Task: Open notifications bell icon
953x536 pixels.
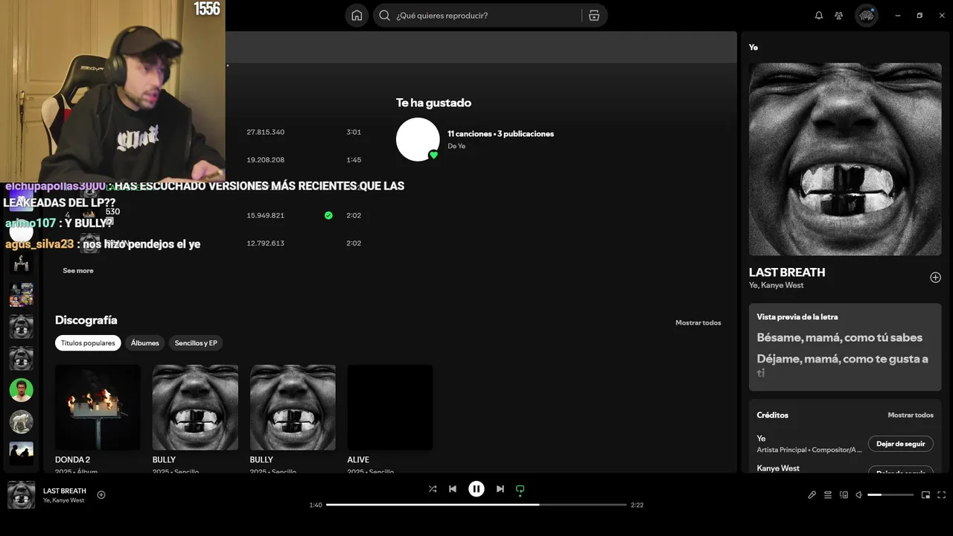Action: pos(819,16)
